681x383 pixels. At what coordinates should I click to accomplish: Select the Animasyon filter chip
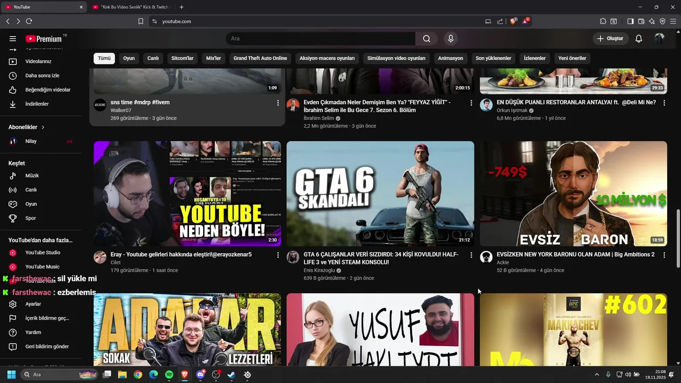click(x=451, y=58)
